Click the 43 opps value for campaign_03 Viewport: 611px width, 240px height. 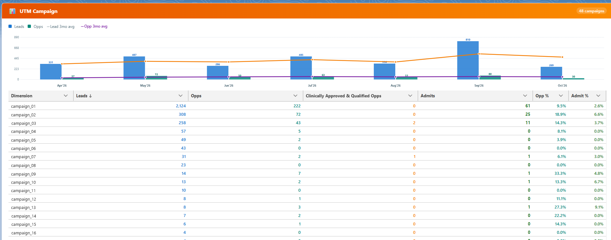click(298, 123)
